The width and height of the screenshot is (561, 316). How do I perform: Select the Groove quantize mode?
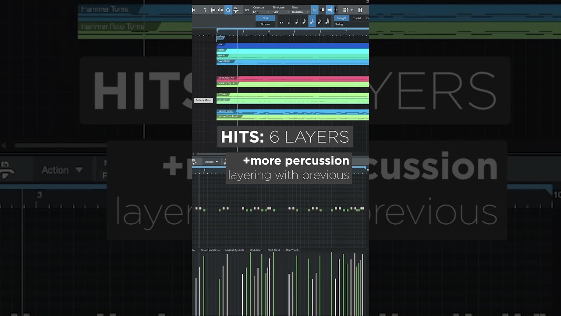pos(265,24)
